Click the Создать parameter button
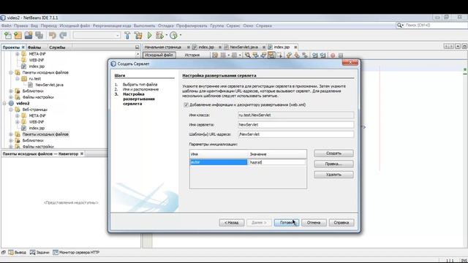The width and height of the screenshot is (468, 263). [x=333, y=153]
